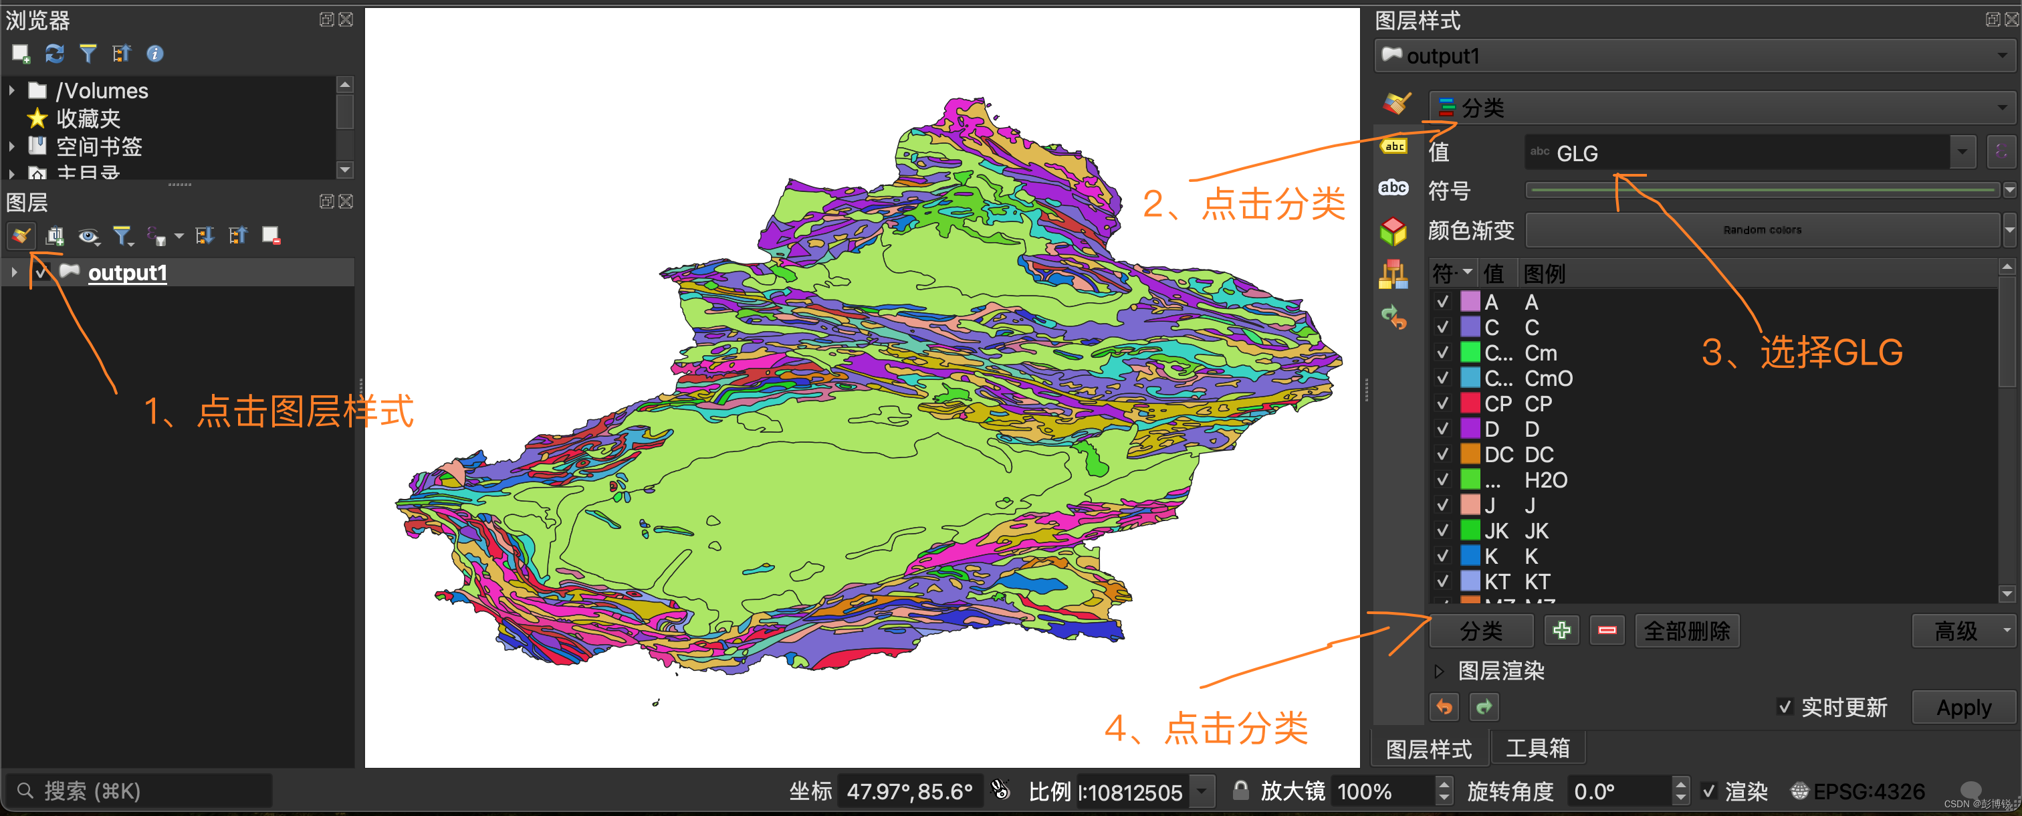Expand the 高级 advanced options dropdown

point(1962,631)
